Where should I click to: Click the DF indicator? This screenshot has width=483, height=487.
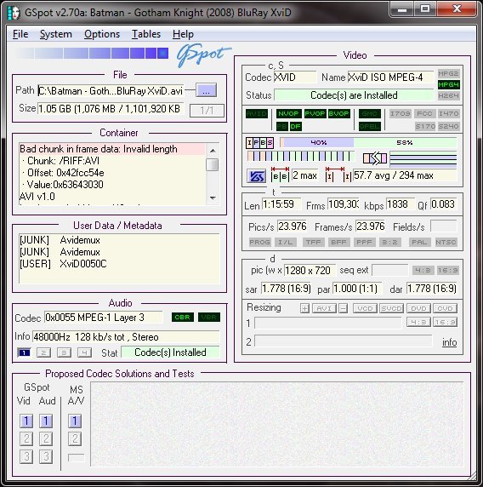(295, 126)
